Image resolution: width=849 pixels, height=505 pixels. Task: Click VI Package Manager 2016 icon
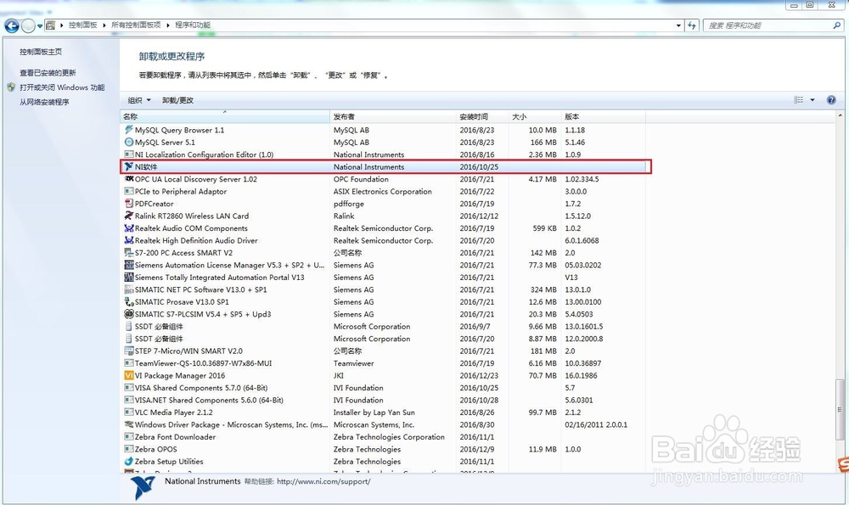click(x=129, y=375)
